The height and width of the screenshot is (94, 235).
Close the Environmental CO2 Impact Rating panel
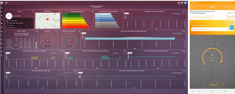122,11
